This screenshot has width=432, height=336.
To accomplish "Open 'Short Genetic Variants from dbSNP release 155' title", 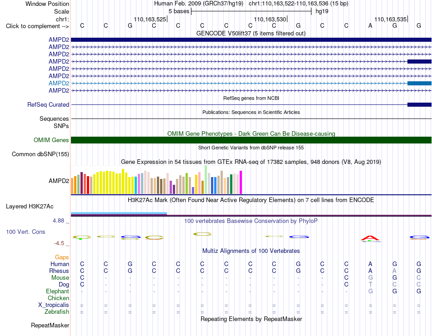I will [x=251, y=148].
